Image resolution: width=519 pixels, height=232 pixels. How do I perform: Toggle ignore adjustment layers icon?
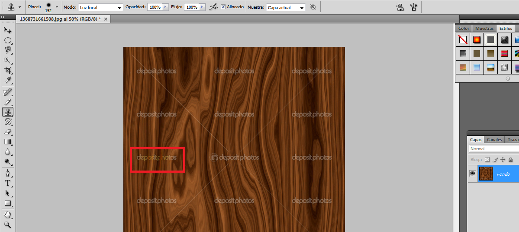[313, 7]
